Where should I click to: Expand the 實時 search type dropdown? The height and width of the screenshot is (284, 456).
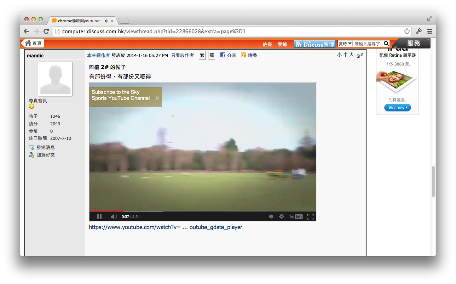click(x=345, y=44)
